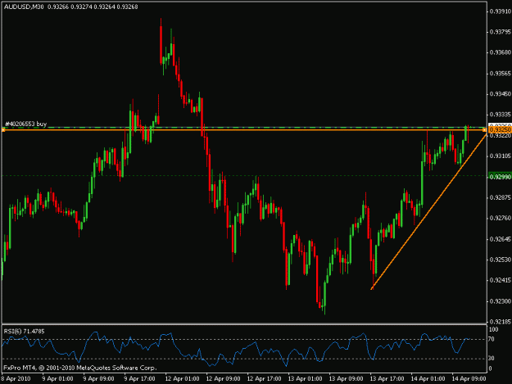Screen dimensions: 512x384
Task: Click price scale value 0.92875
Action: pyautogui.click(x=501, y=197)
